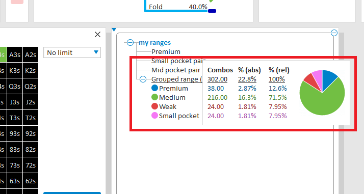
Task: Click the Fold 40.0% action row
Action: [x=178, y=7]
